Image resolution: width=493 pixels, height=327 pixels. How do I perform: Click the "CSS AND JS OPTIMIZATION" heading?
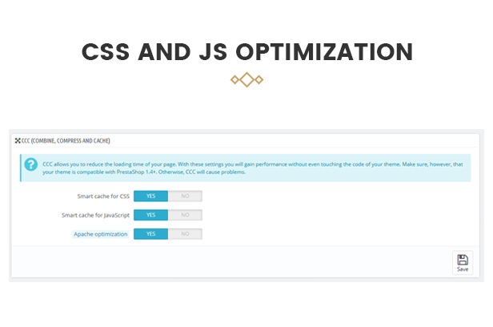pos(246,52)
